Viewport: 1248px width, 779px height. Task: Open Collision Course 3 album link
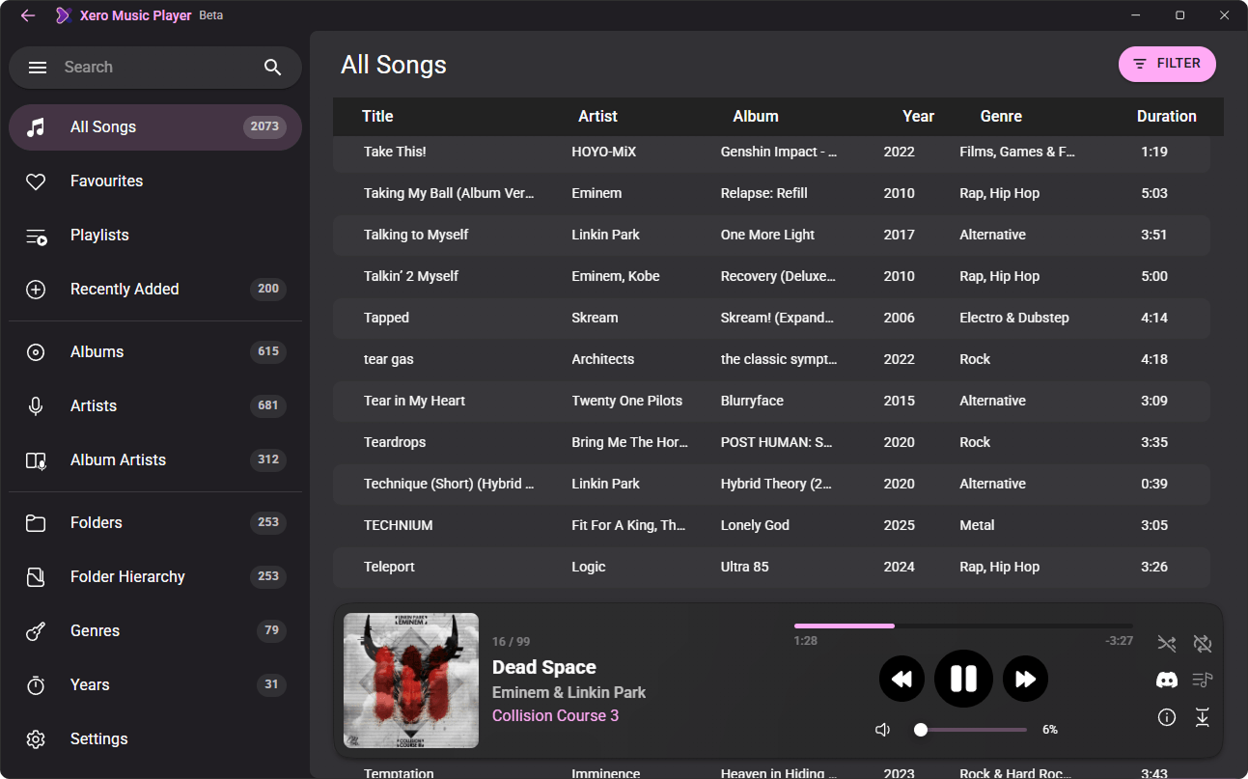tap(555, 716)
